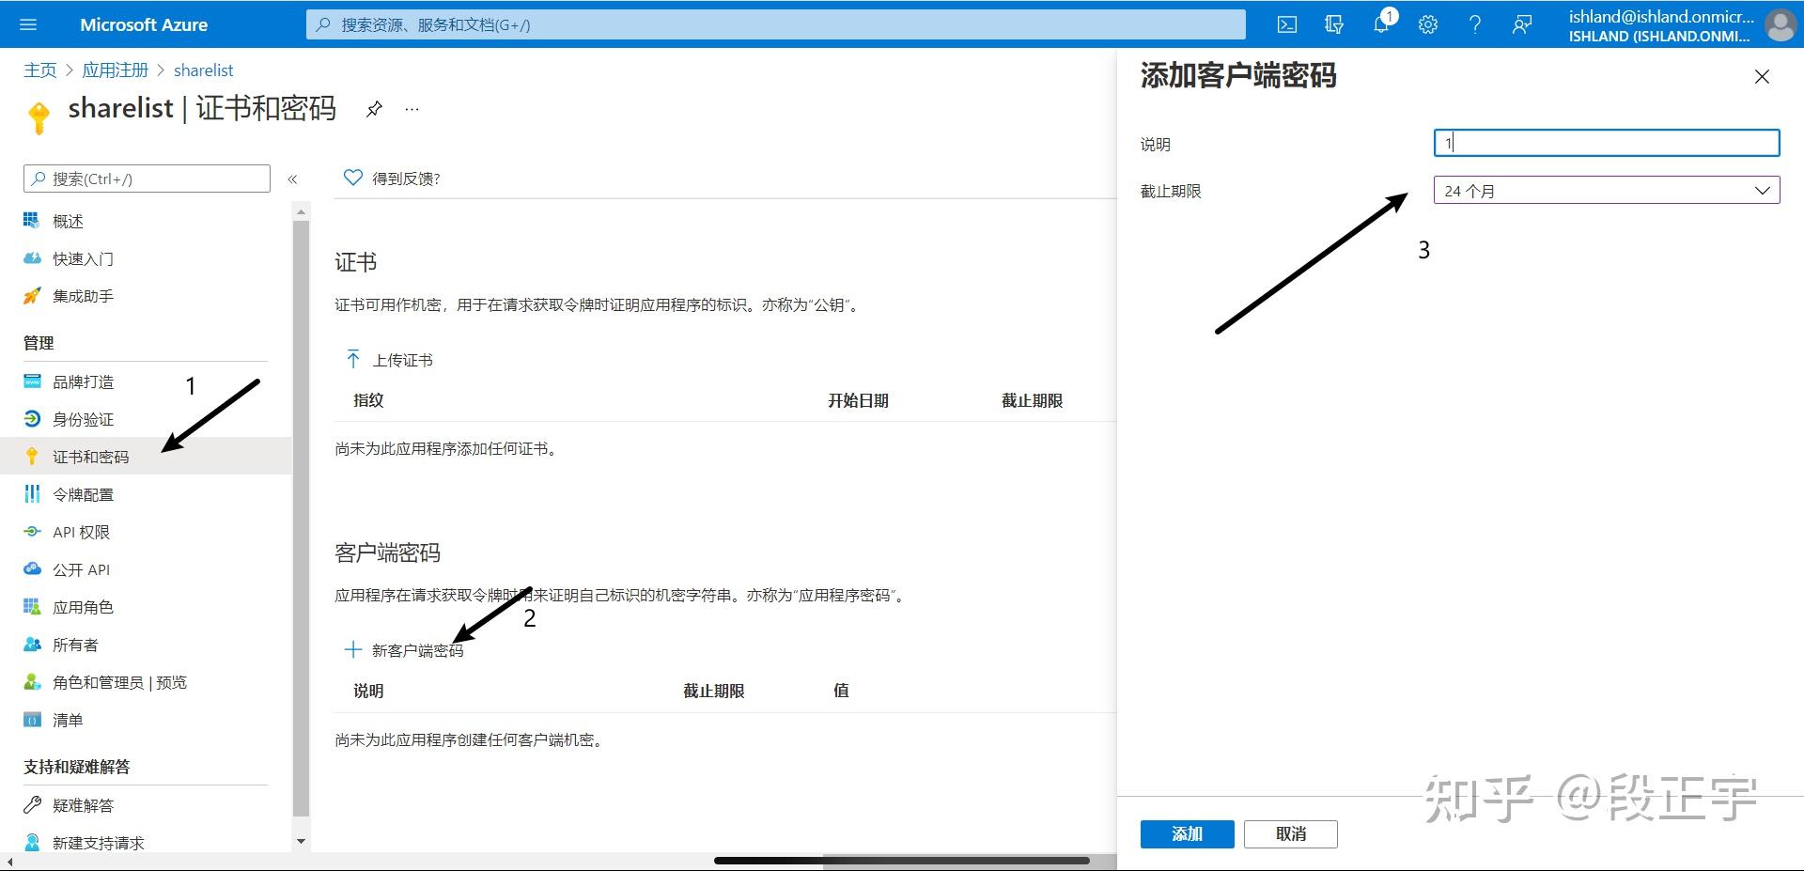The width and height of the screenshot is (1804, 871).
Task: Open the more options ellipsis next to title
Action: [412, 109]
